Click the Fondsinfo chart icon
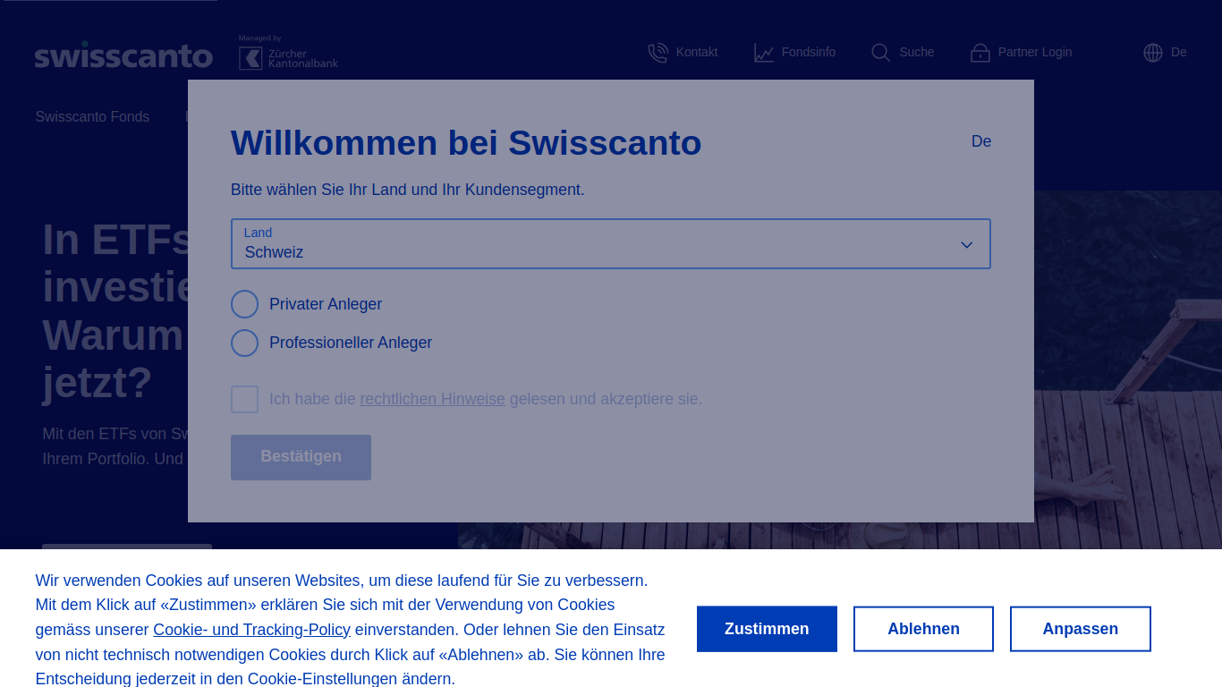 (763, 53)
